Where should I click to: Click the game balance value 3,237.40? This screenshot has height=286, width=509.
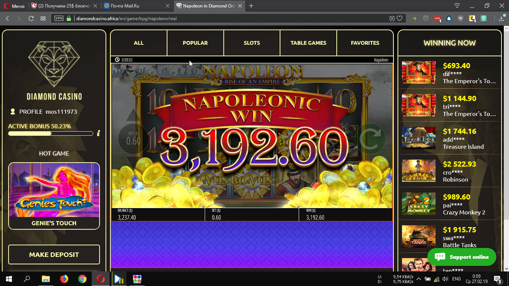click(127, 218)
